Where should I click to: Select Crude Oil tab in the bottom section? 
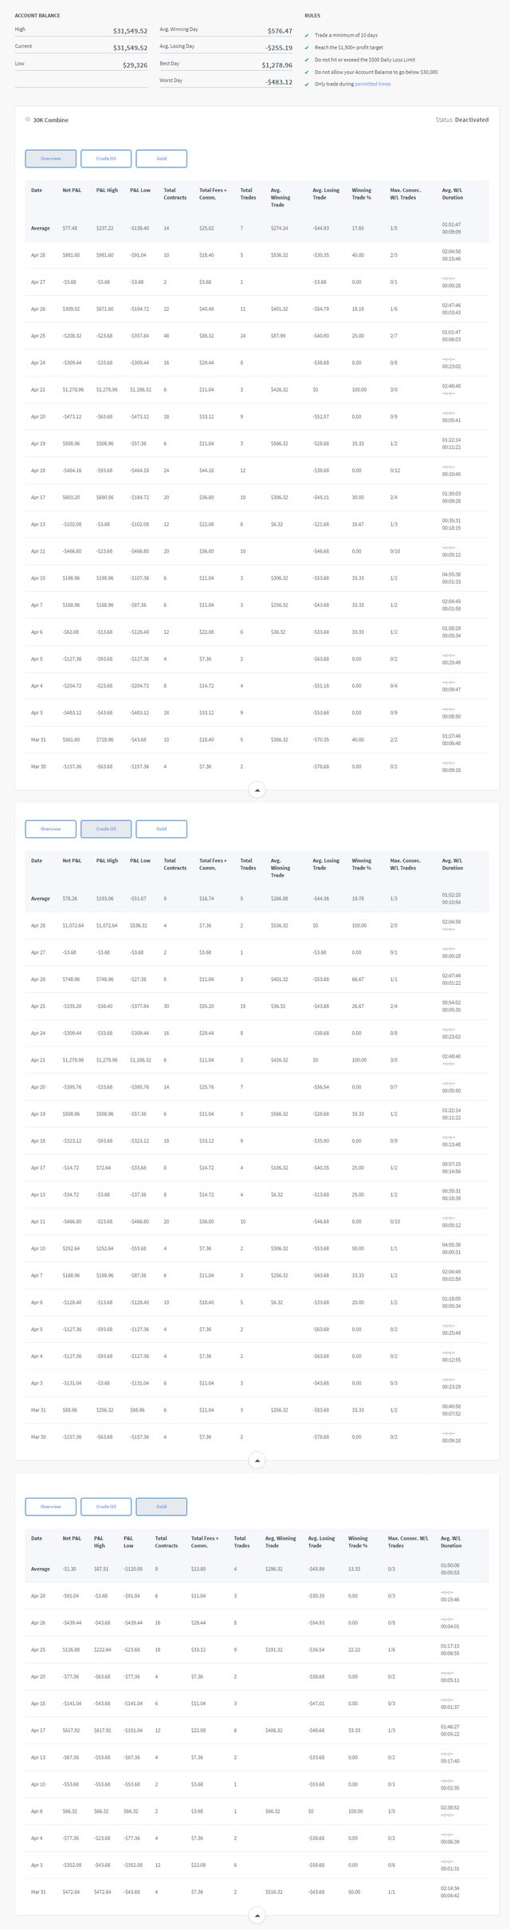point(106,1507)
